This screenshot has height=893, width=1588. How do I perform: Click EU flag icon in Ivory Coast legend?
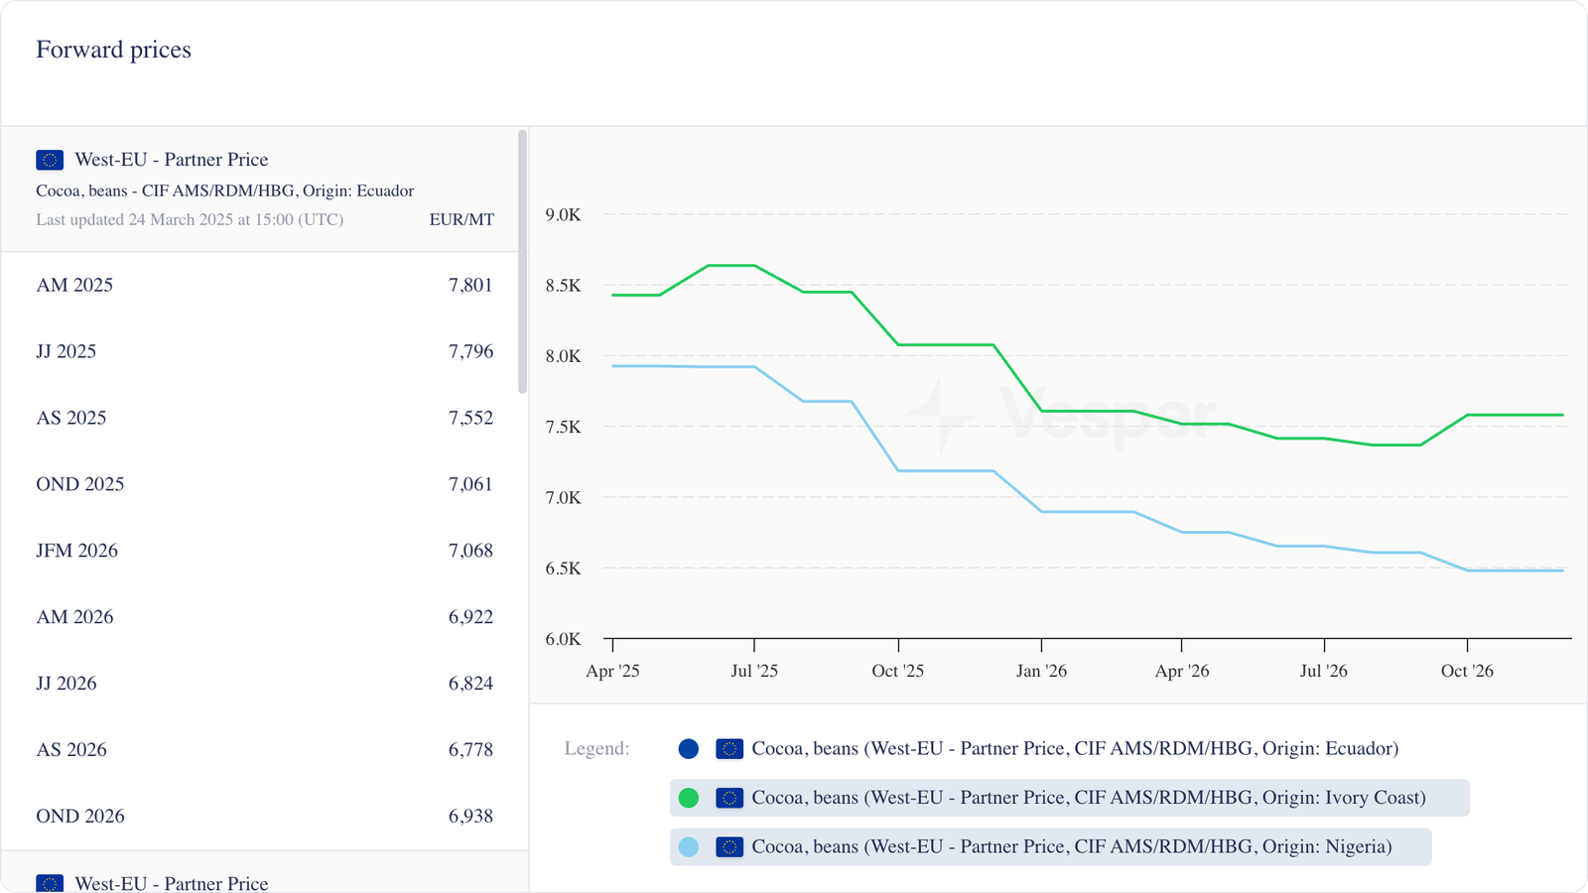pos(729,798)
